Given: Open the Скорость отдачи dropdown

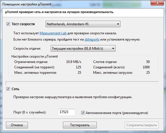Looking at the screenshot, I should (83, 48).
